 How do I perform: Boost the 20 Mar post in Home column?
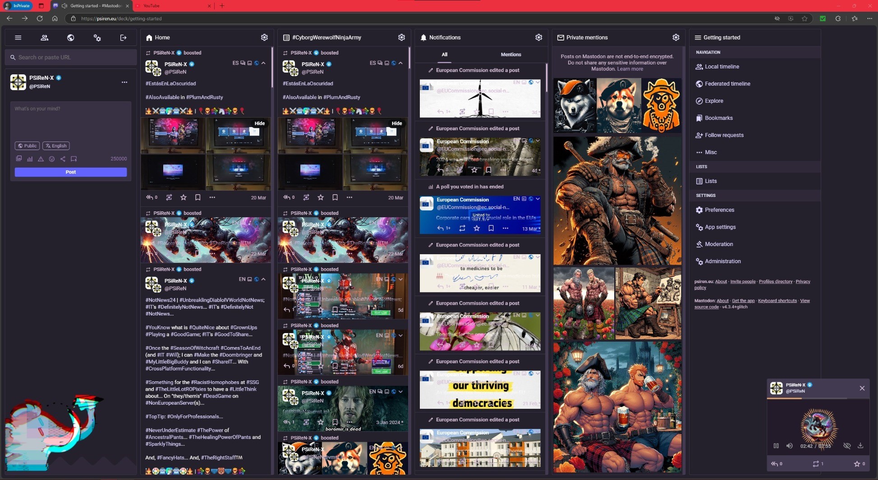tap(169, 197)
